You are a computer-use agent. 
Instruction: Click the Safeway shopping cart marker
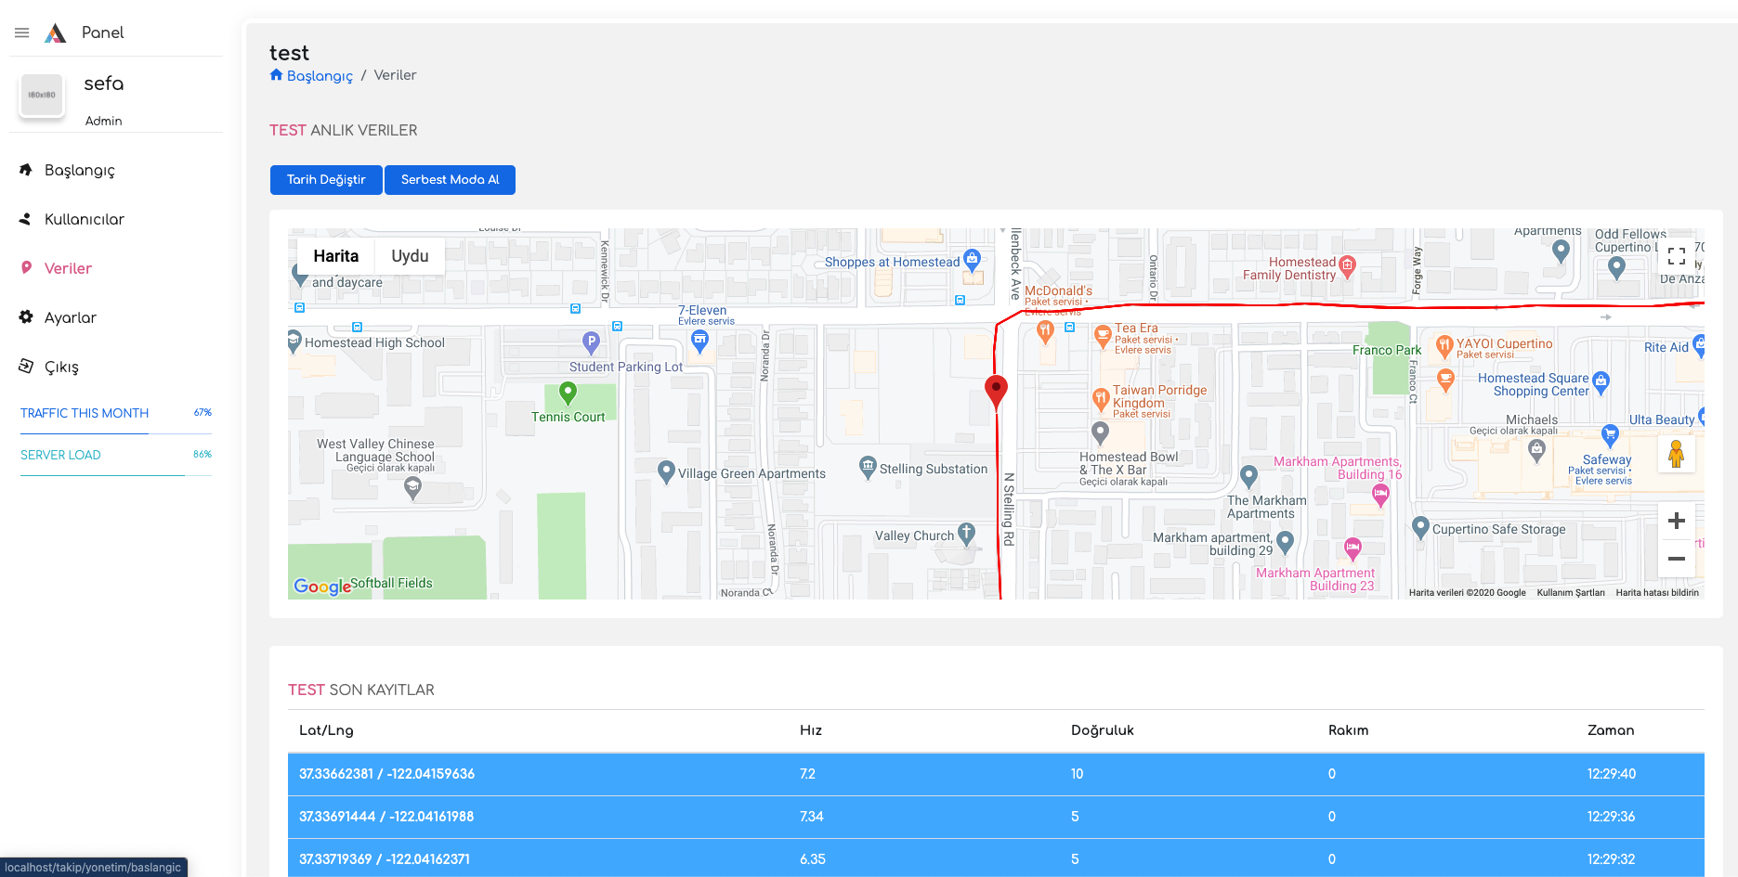(1610, 435)
